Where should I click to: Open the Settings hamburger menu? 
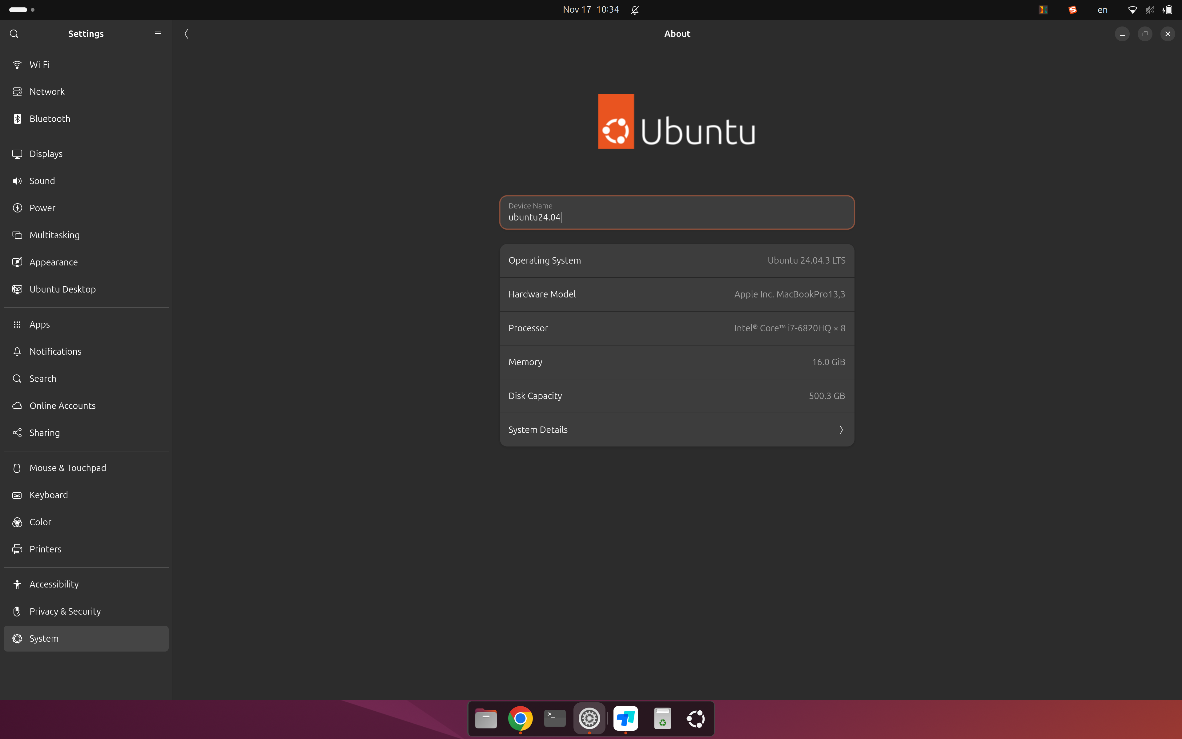click(158, 34)
